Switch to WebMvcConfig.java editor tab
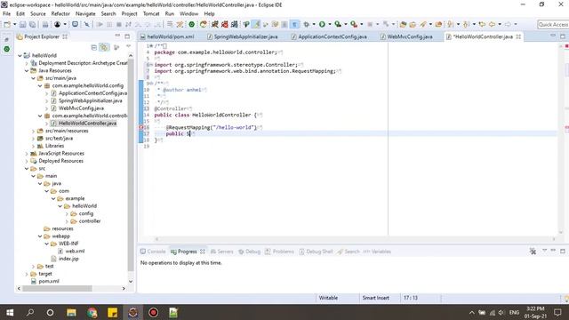Viewport: 569px width, 320px height. pyautogui.click(x=406, y=36)
